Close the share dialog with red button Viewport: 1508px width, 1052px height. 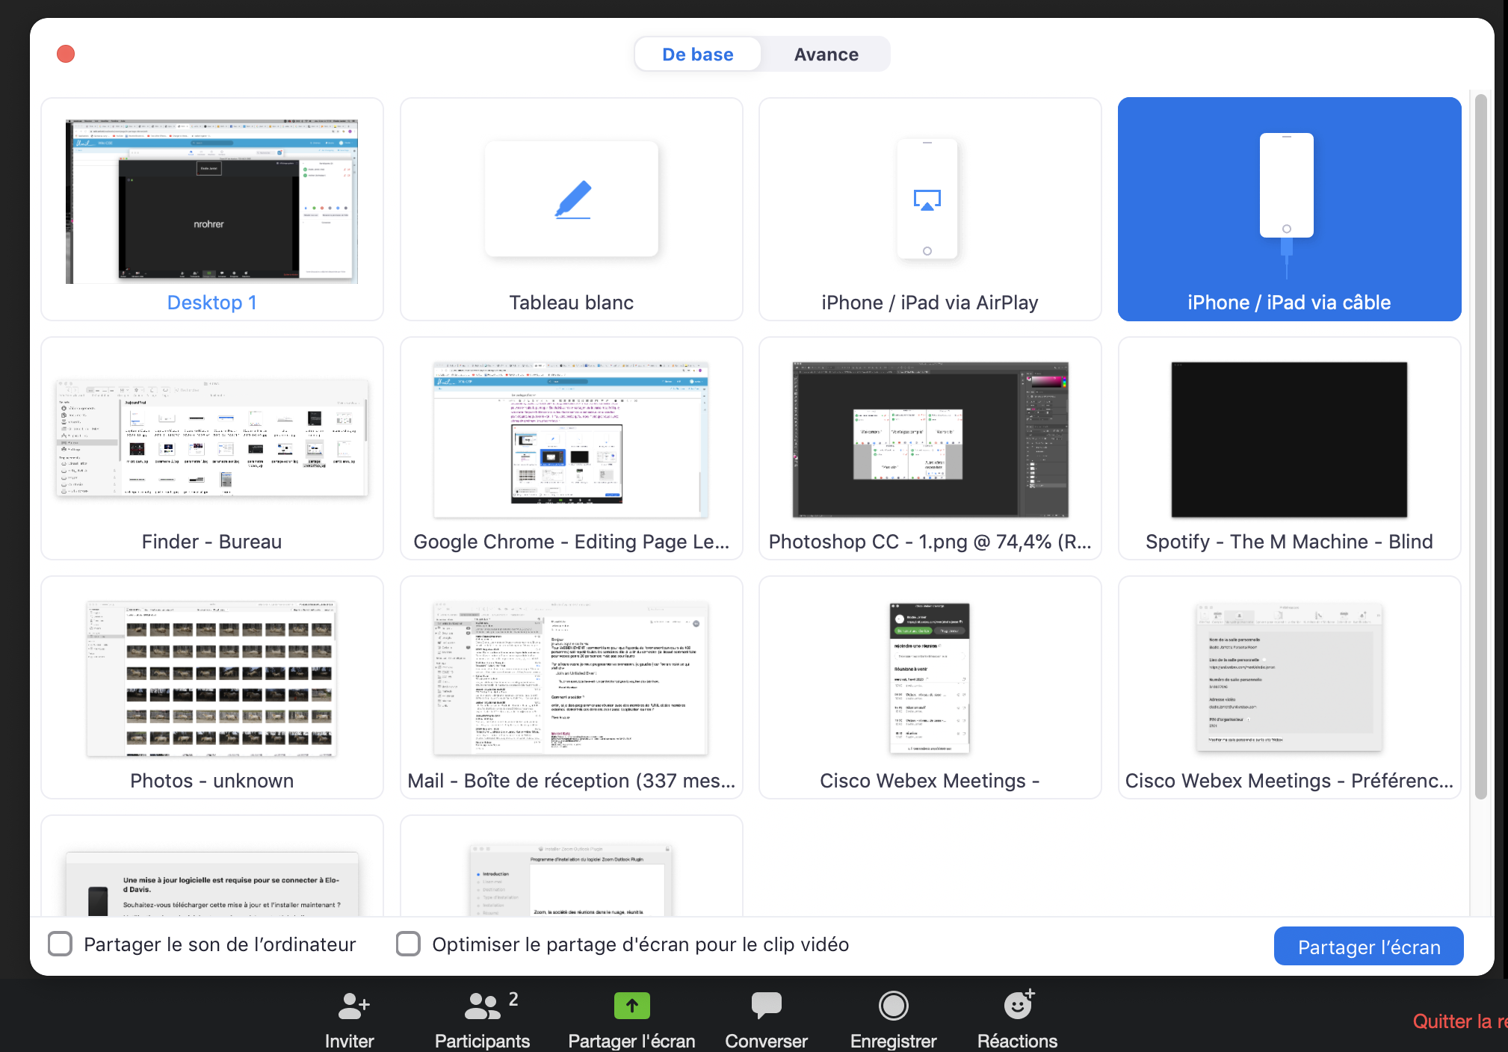coord(66,54)
